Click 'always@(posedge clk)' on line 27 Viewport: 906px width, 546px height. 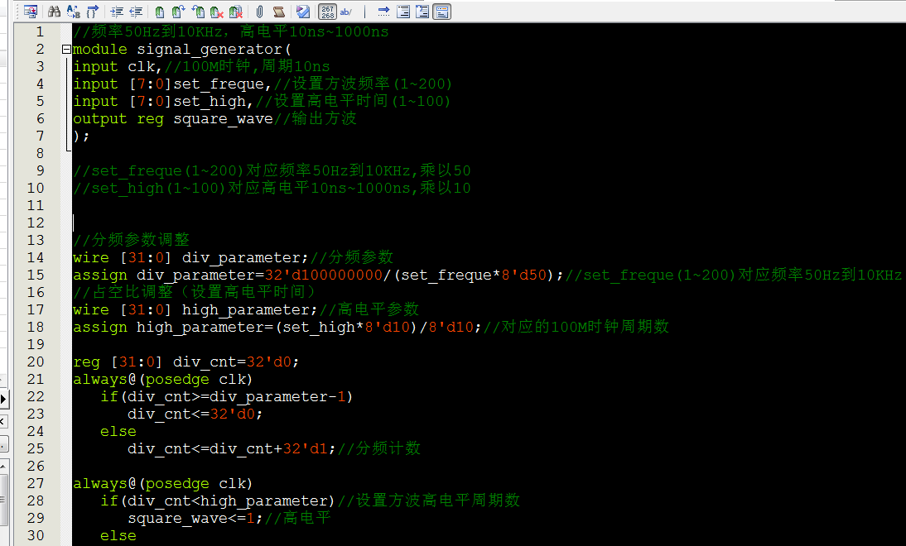tap(163, 484)
